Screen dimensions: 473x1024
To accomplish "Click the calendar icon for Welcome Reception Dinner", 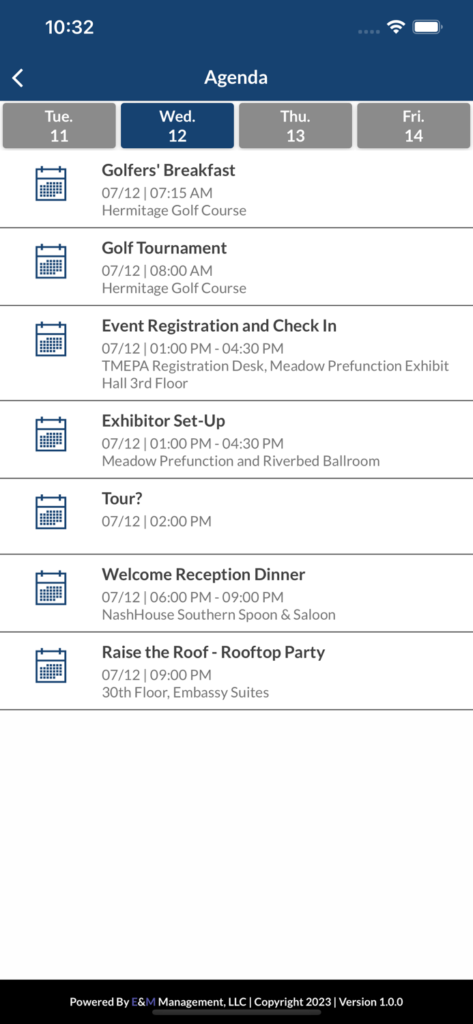I will tap(50, 587).
